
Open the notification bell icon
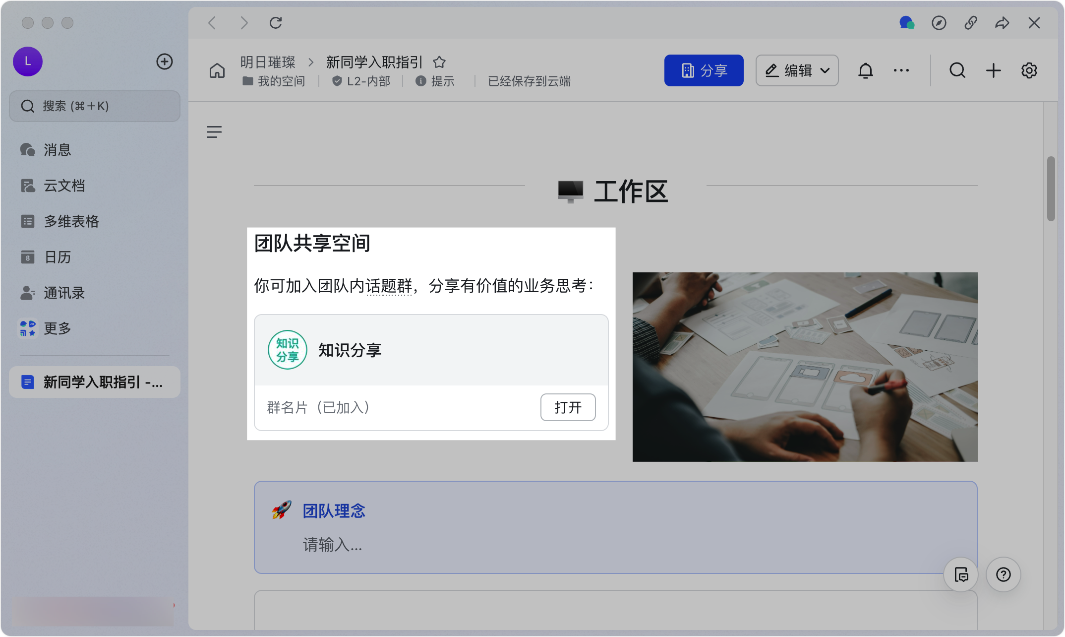tap(866, 70)
